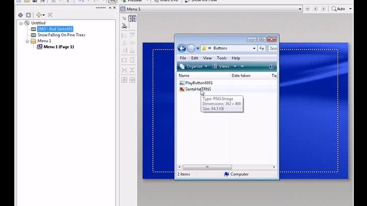
Task: Open the Edit menu in Explorer
Action: click(194, 58)
